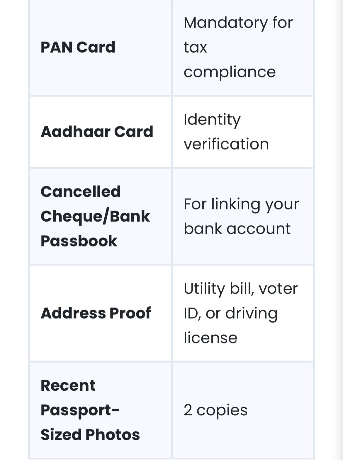Screen dimensions: 343x460
Task: Click the word 'Passbook' in the table
Action: [x=79, y=241]
